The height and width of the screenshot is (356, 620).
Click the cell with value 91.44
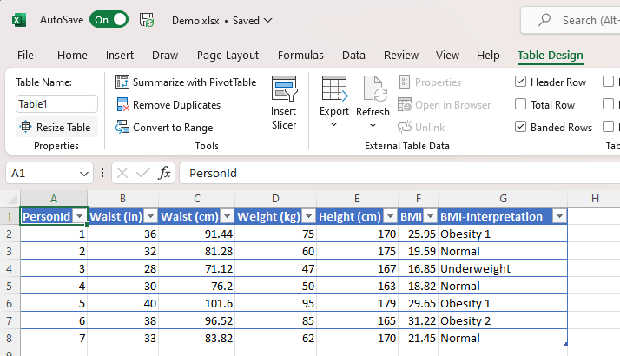pyautogui.click(x=196, y=234)
